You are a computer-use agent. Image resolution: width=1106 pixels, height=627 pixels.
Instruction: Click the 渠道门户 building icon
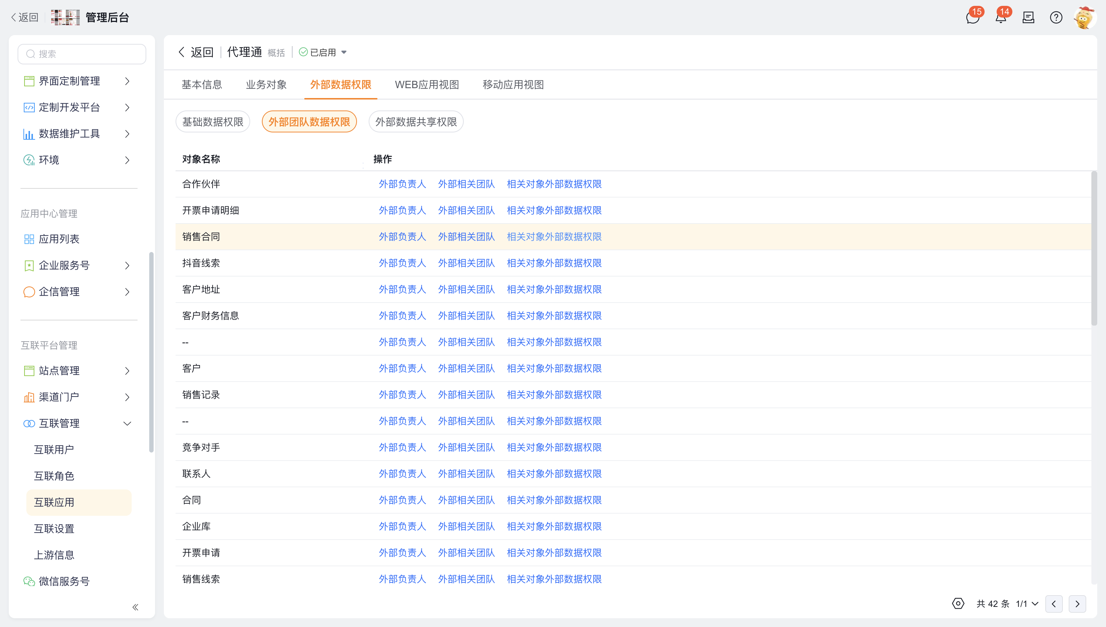[x=29, y=397]
